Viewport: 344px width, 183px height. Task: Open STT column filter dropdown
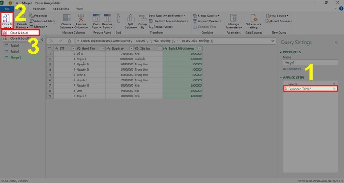[73, 48]
